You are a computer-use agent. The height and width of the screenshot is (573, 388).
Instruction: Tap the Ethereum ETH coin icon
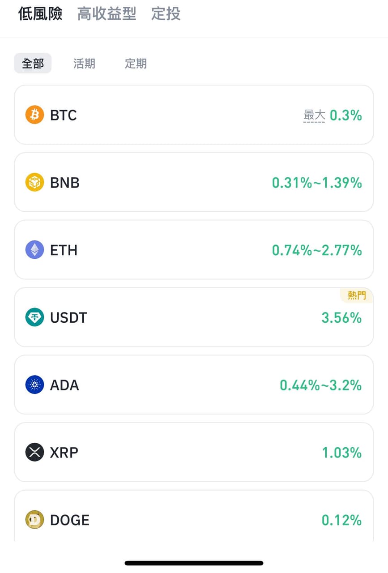coord(34,250)
